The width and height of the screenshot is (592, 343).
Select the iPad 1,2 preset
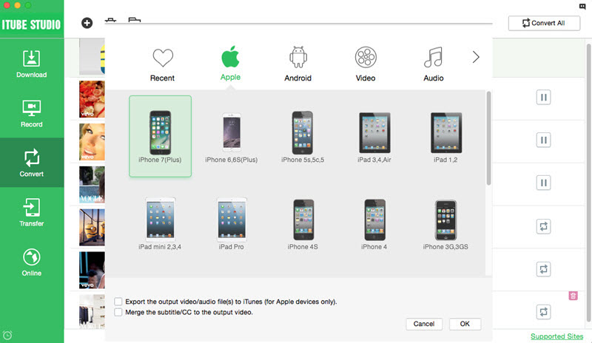click(445, 137)
